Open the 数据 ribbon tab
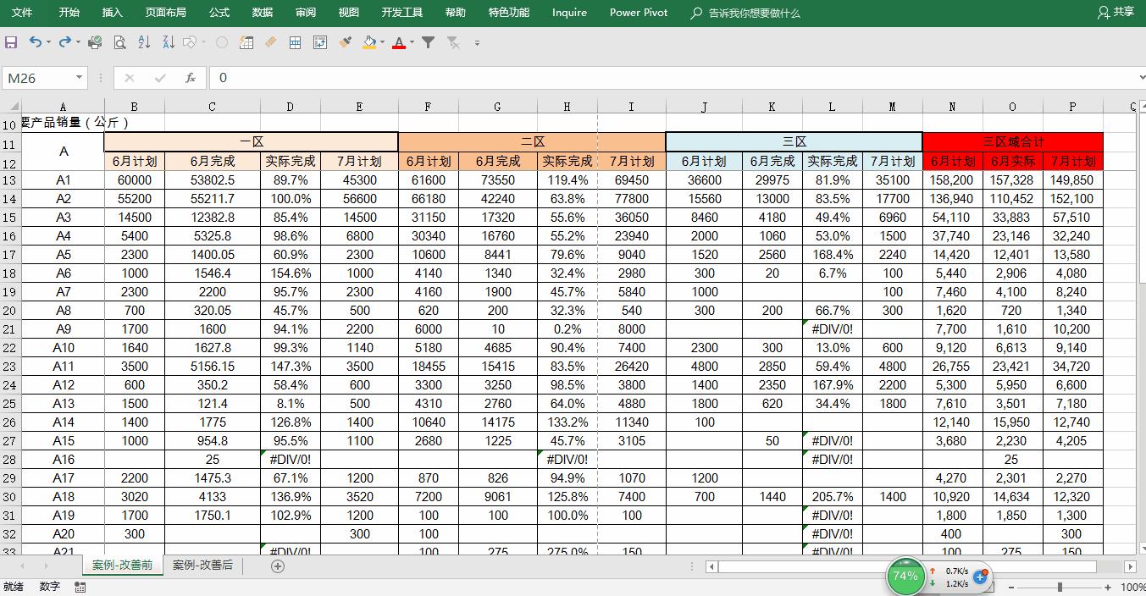This screenshot has height=596, width=1146. point(263,13)
